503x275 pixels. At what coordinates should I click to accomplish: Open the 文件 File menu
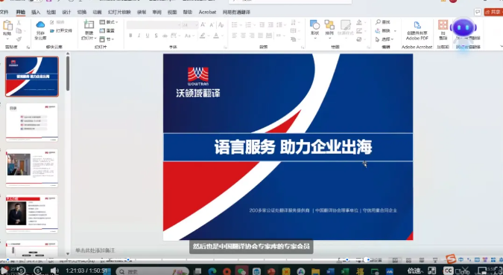click(4, 12)
